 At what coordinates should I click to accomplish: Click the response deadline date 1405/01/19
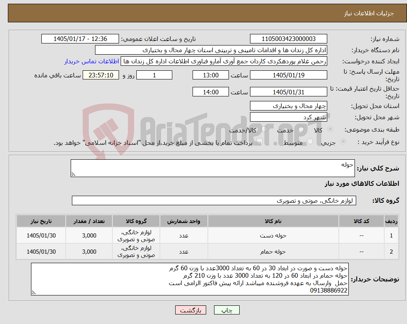point(288,75)
